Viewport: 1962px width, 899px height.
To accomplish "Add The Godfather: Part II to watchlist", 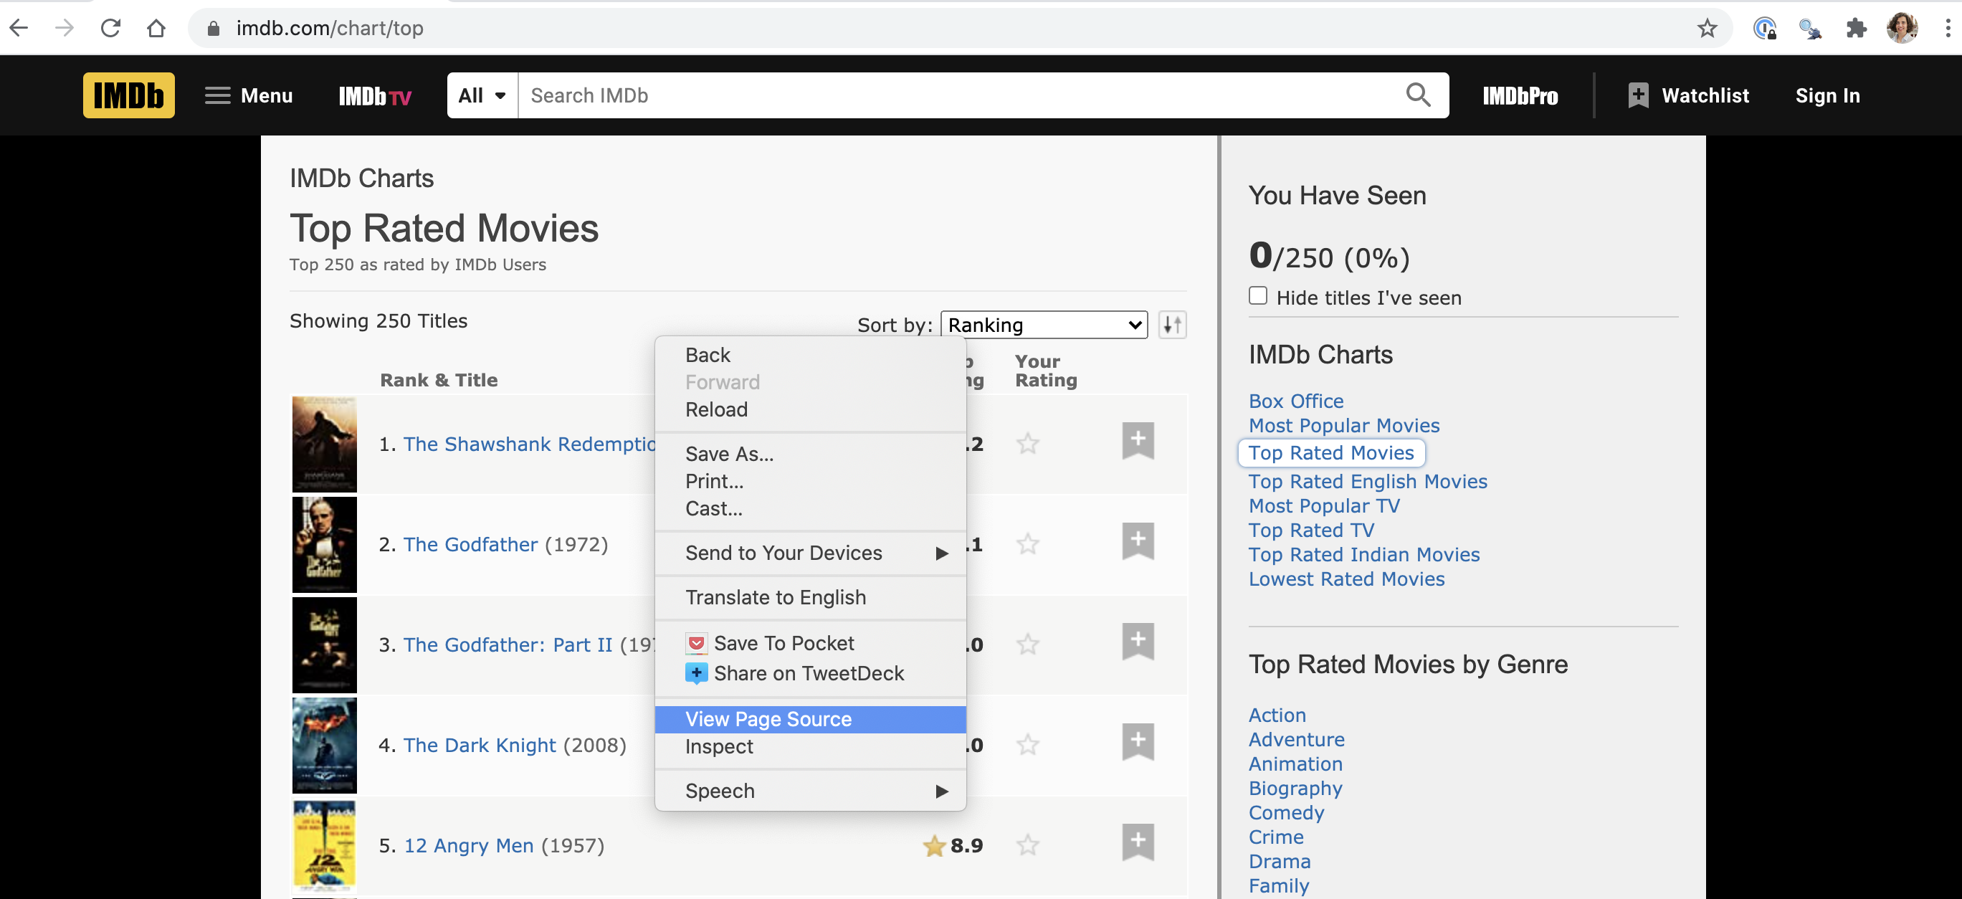I will [1138, 642].
